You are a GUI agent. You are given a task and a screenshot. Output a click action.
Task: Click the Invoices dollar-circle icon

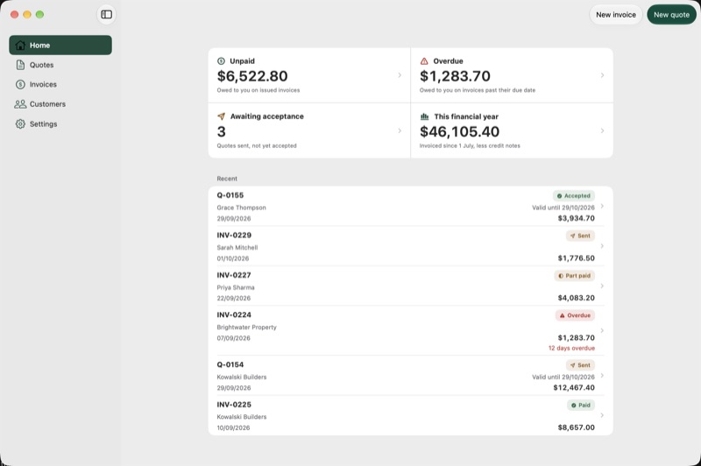point(20,84)
